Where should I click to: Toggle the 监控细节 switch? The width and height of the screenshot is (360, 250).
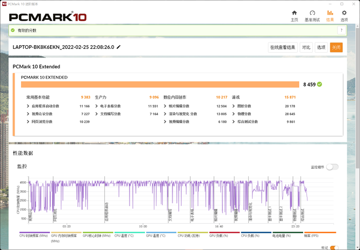coord(332,167)
